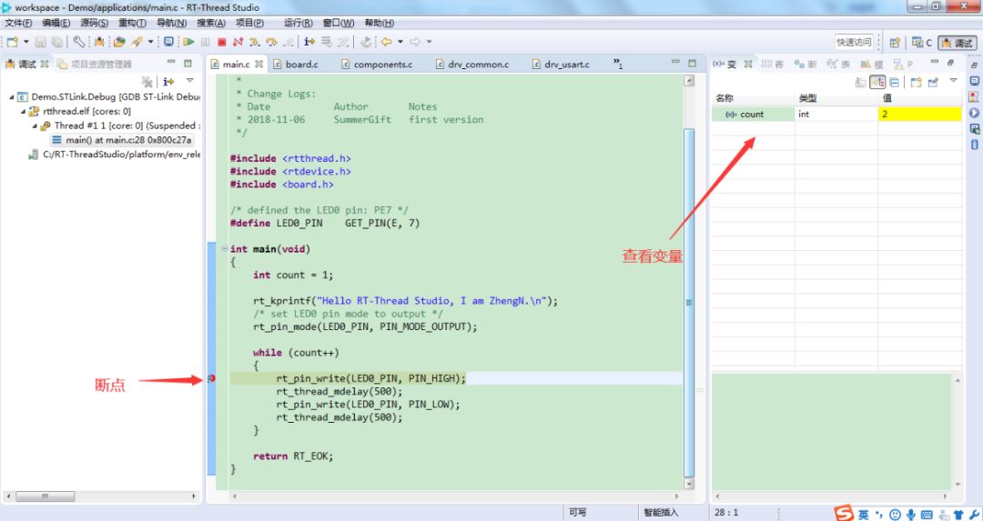Open dropdown next to New file icon
Image resolution: width=983 pixels, height=521 pixels.
[x=26, y=42]
